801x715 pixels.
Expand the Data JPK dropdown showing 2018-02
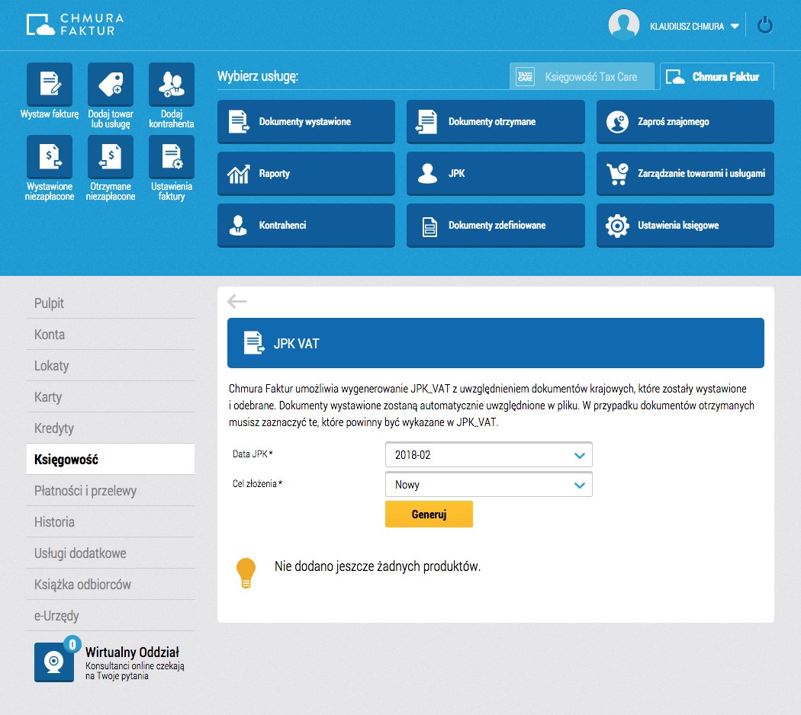[x=489, y=455]
